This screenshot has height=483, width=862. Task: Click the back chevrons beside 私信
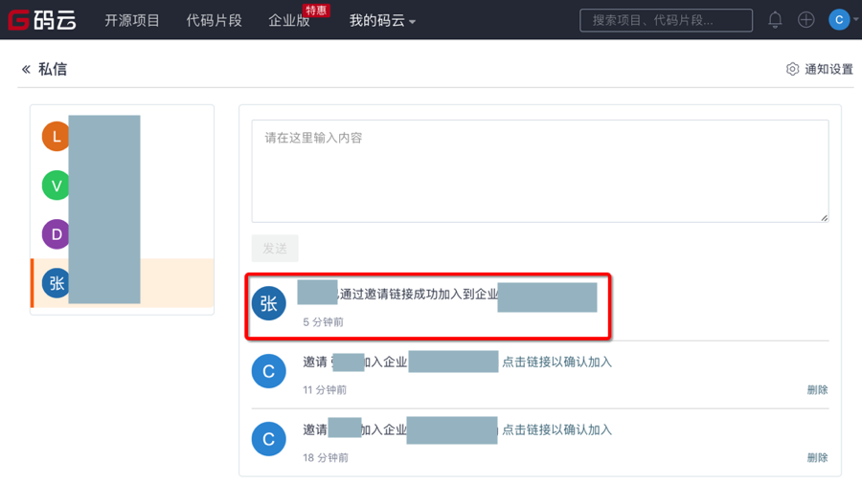pos(26,69)
